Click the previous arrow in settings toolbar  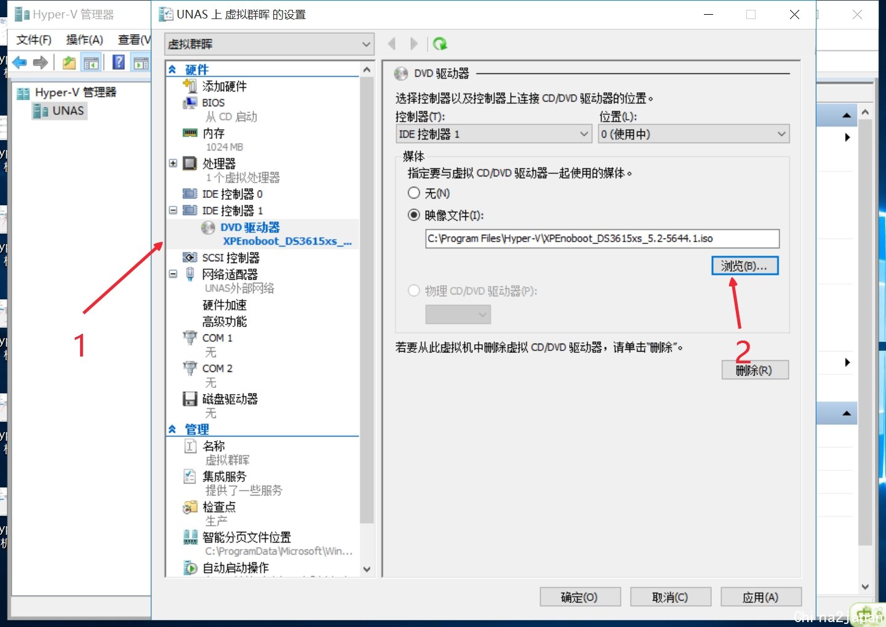[x=392, y=44]
